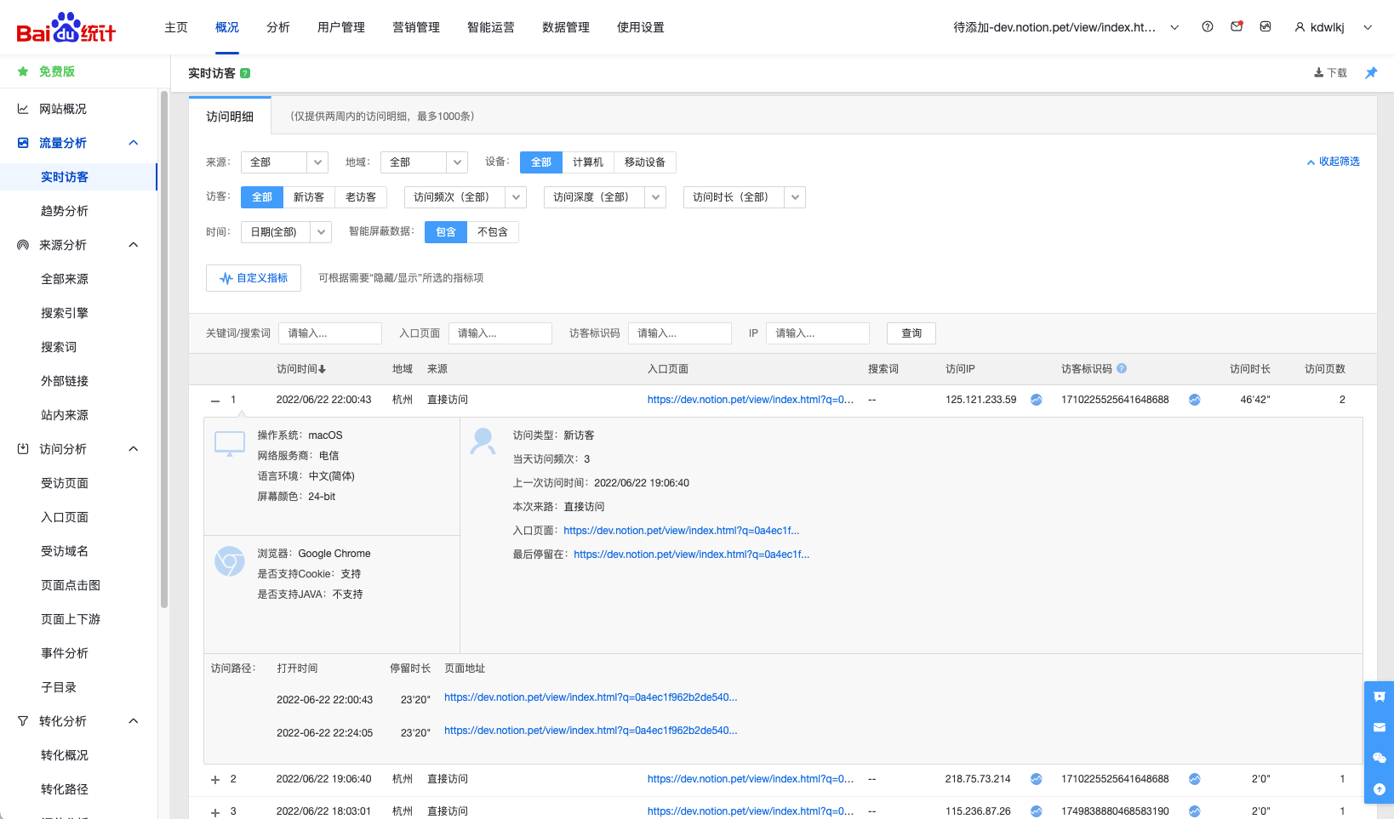Click trend icon beside row 1 visitor ID
Image resolution: width=1394 pixels, height=819 pixels.
[x=1195, y=400]
